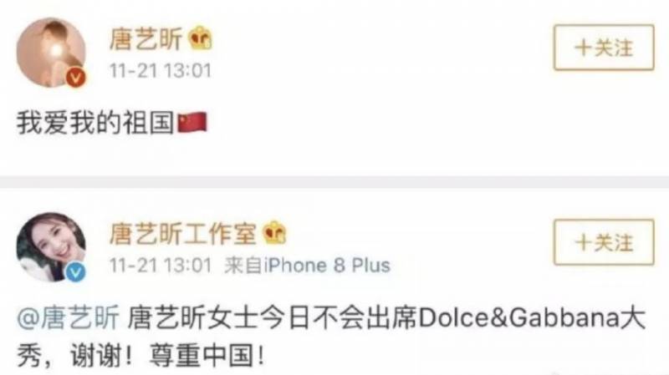
Task: Open the 唐艺昕工作室 username link
Action: coord(183,234)
